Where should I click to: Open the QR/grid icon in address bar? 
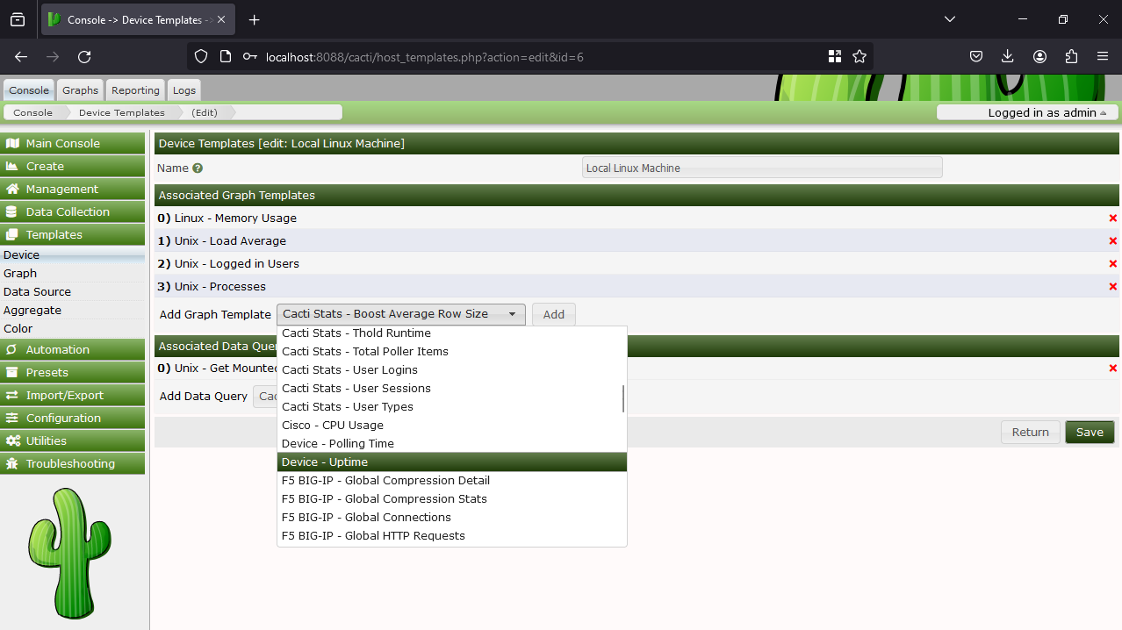point(835,56)
